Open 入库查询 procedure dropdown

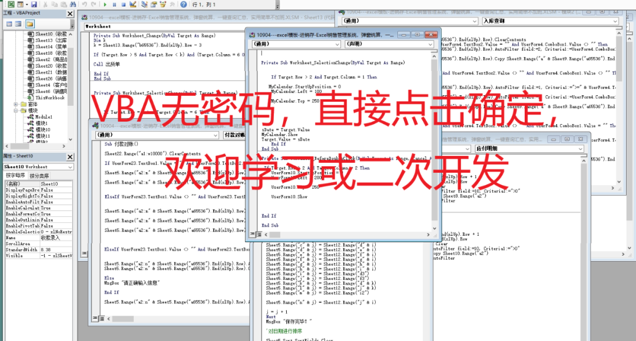tap(615, 21)
